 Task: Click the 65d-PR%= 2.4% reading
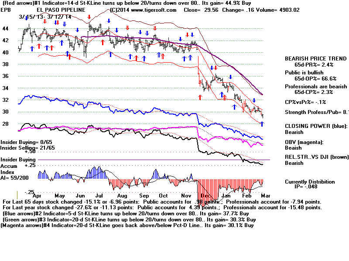pyautogui.click(x=314, y=65)
